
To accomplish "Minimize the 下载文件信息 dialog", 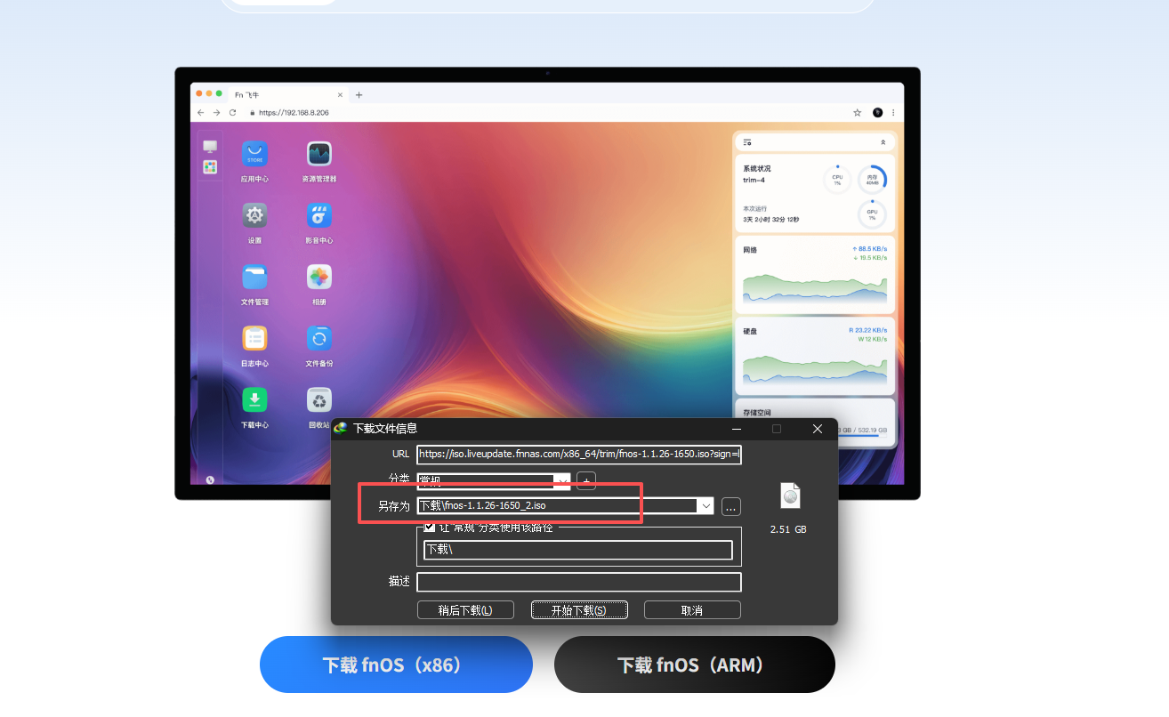I will pyautogui.click(x=736, y=429).
